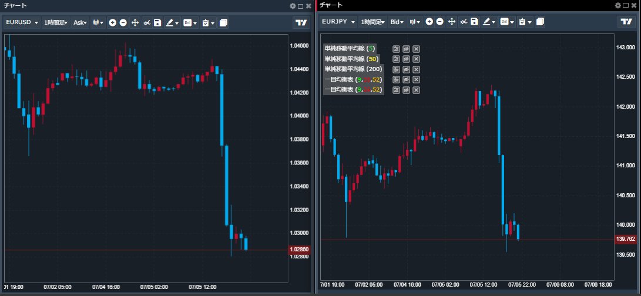Select the move/pan tool in EURJPY chart
This screenshot has width=641, height=296.
point(451,22)
